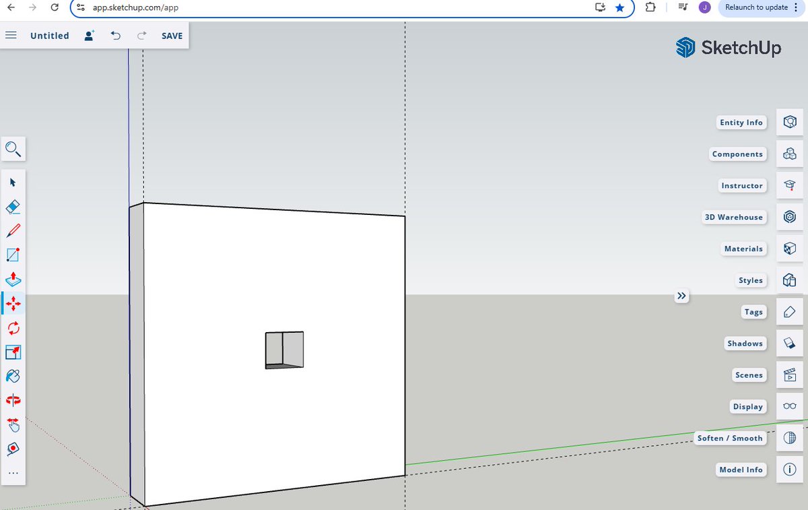Viewport: 808px width, 510px height.
Task: Click the Display label
Action: pyautogui.click(x=748, y=406)
